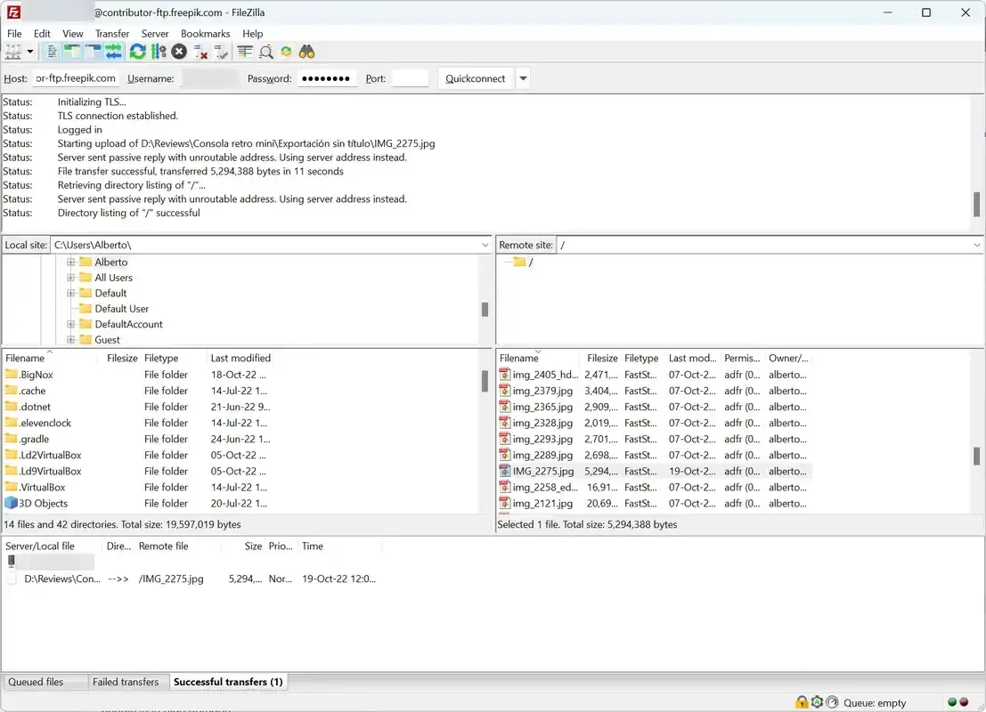Select remote file img_2405_hd...
Screen dimensions: 986x712
click(x=544, y=375)
